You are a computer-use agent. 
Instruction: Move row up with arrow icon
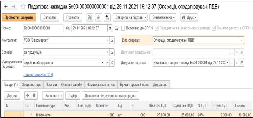click(x=27, y=96)
